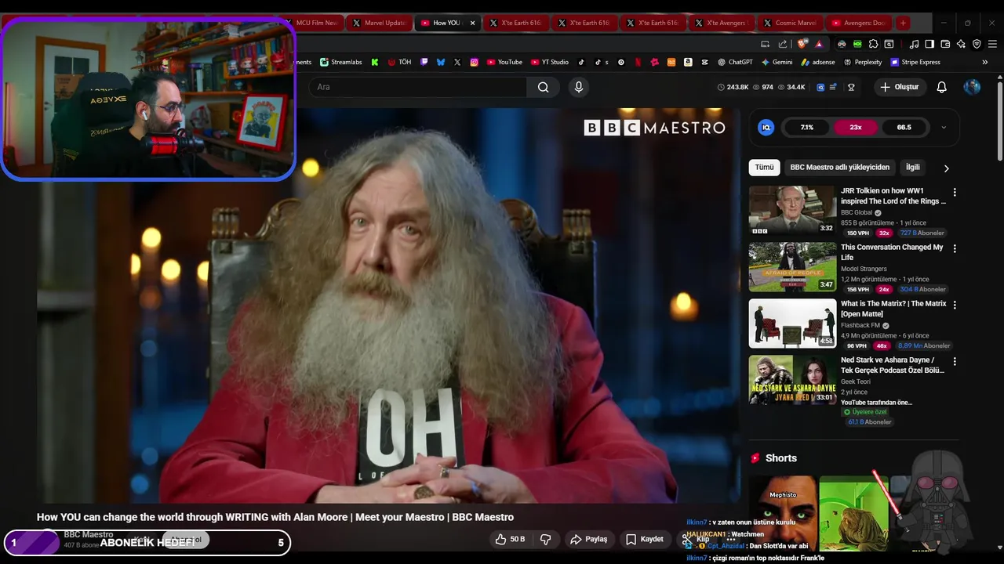Switch to the Marvel Updates tab
The width and height of the screenshot is (1004, 564).
(379, 23)
